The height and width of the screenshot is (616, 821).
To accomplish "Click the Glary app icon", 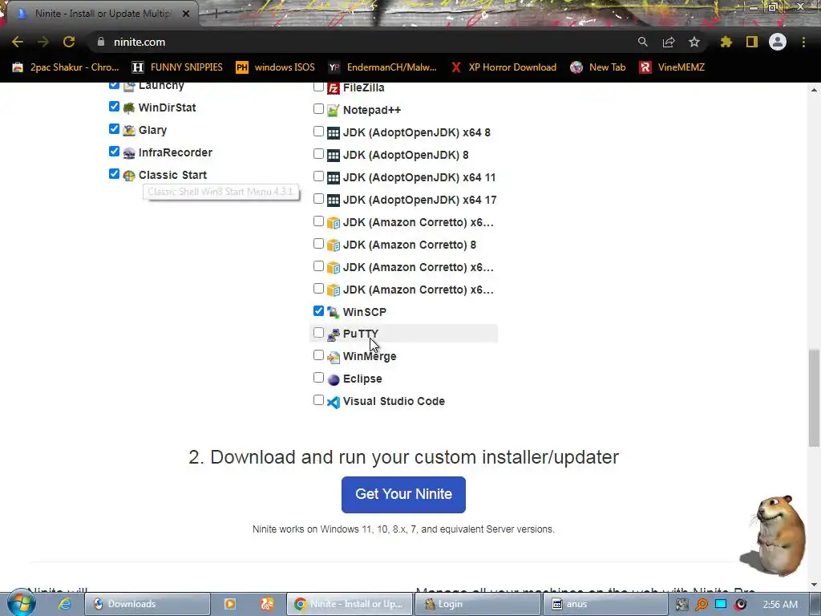I will (x=129, y=131).
